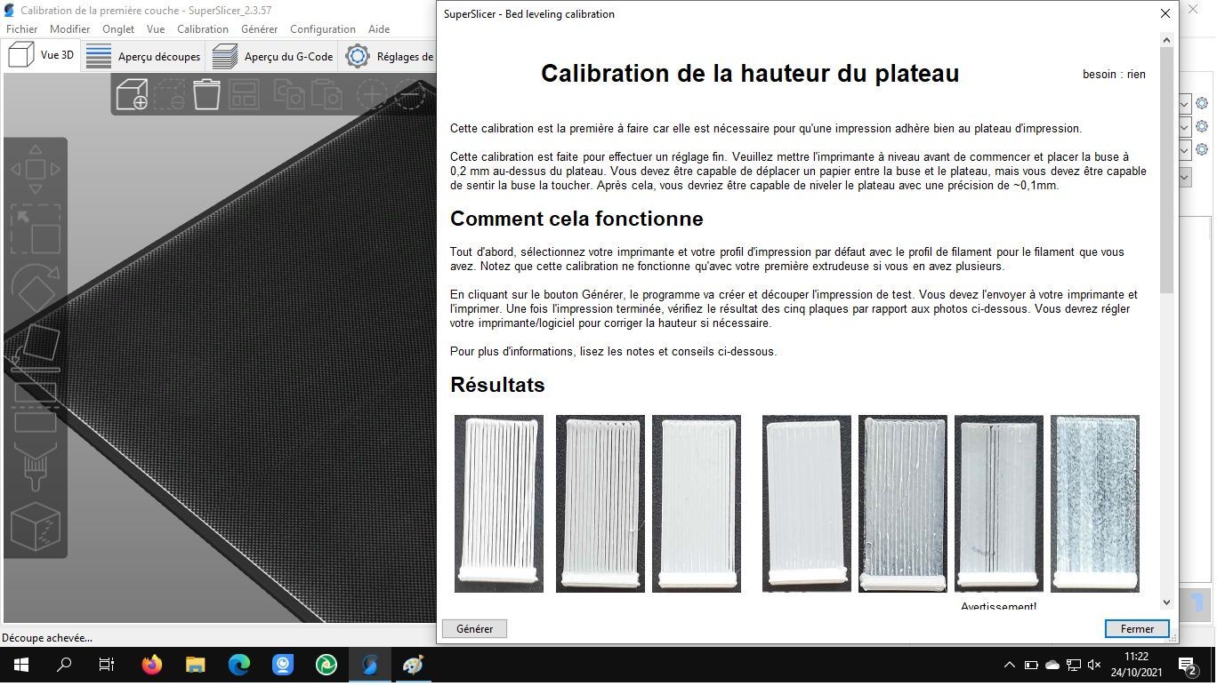This screenshot has height=686, width=1217.
Task: Open the Calibration menu
Action: pyautogui.click(x=203, y=29)
